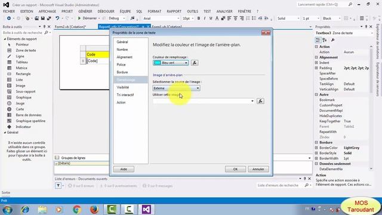Click the Lancement rapide search box

[322, 4]
